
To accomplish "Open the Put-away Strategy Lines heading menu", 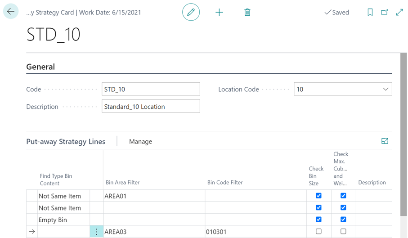I will (66, 141).
